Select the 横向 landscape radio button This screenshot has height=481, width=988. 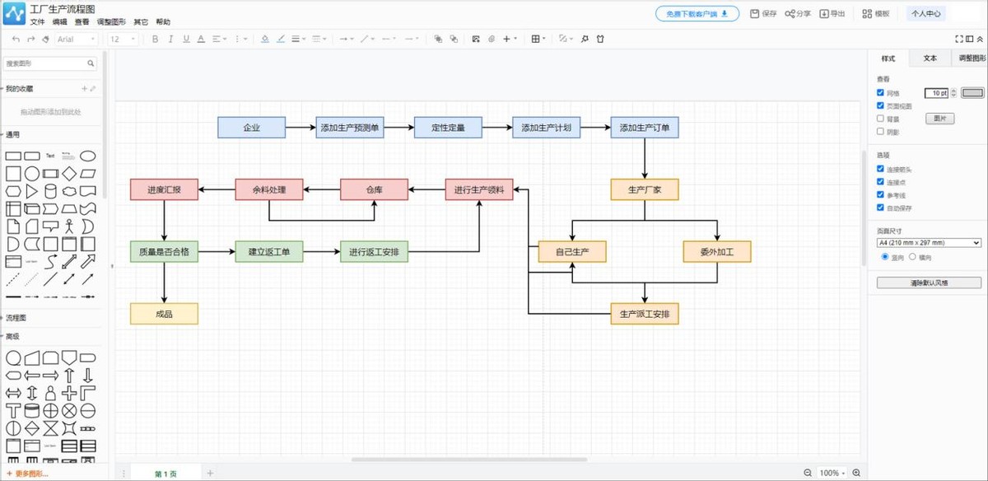(x=912, y=257)
